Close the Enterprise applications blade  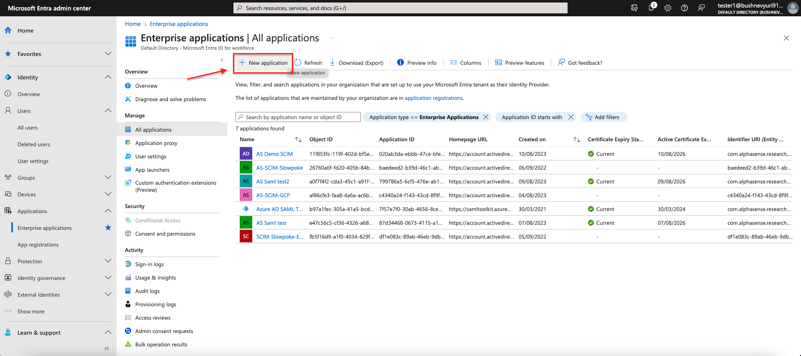786,38
